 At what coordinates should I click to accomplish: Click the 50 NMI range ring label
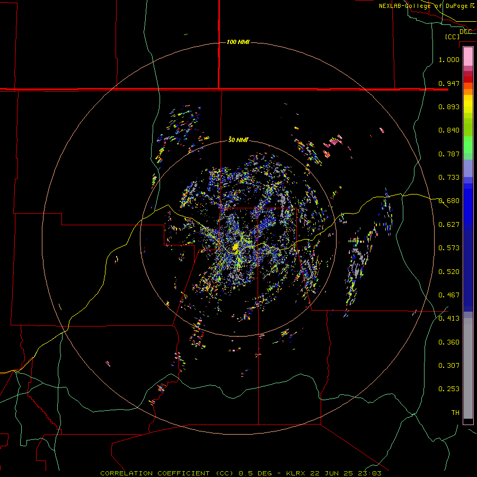(x=238, y=140)
